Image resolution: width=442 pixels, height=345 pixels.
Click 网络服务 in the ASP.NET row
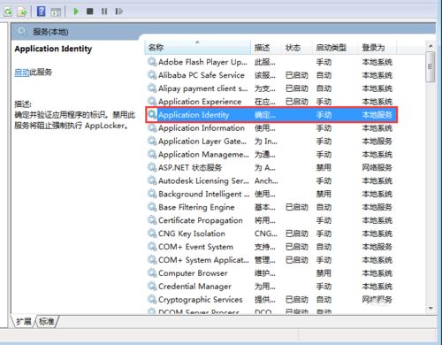pyautogui.click(x=377, y=168)
